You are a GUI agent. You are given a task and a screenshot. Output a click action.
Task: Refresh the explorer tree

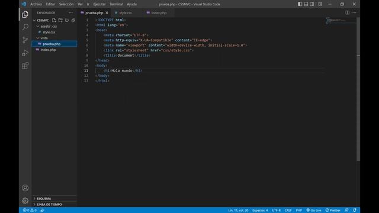coord(67,20)
